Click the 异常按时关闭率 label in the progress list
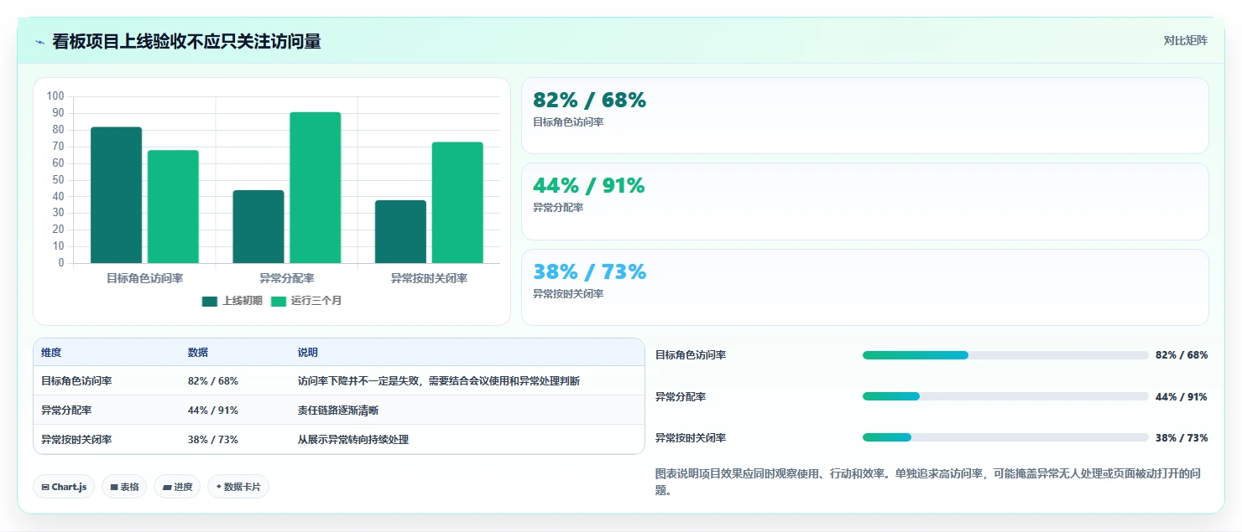The image size is (1242, 532). tap(691, 437)
